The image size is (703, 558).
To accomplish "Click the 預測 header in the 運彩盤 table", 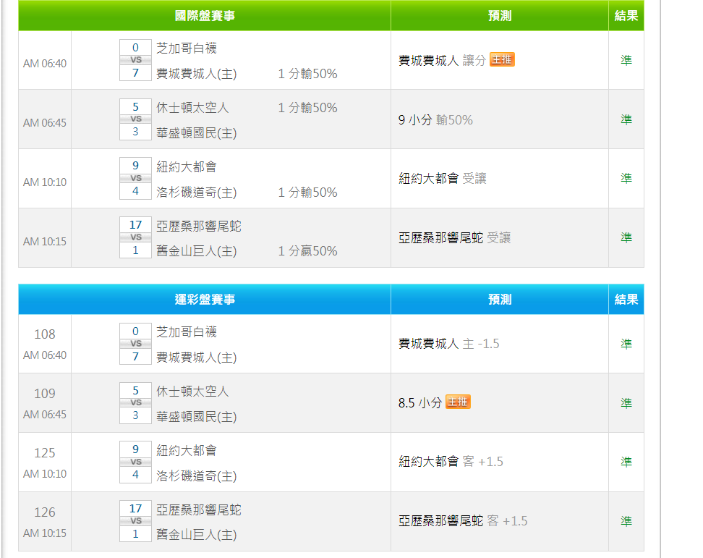I will pyautogui.click(x=499, y=300).
